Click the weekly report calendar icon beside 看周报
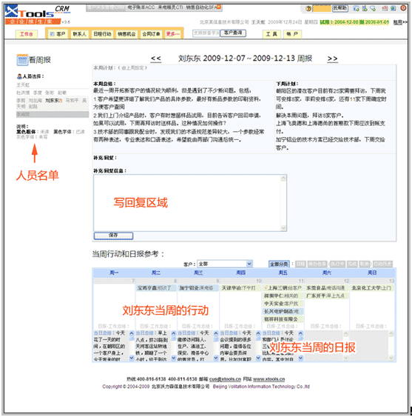Viewport: 412px width, 417px height. pyautogui.click(x=22, y=60)
